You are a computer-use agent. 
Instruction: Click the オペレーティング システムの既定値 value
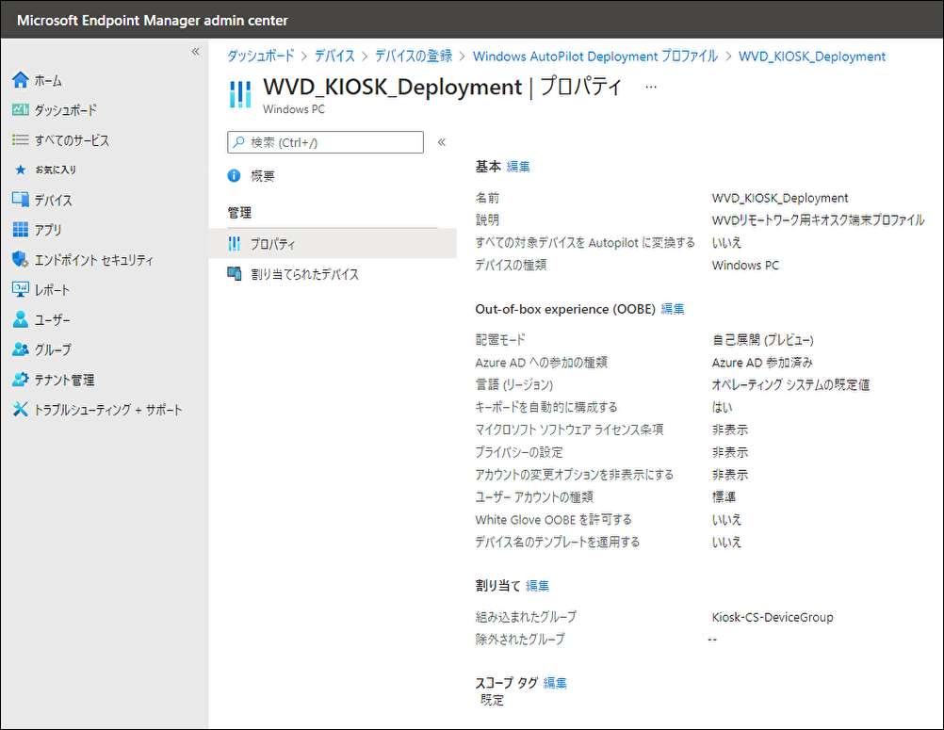click(790, 384)
